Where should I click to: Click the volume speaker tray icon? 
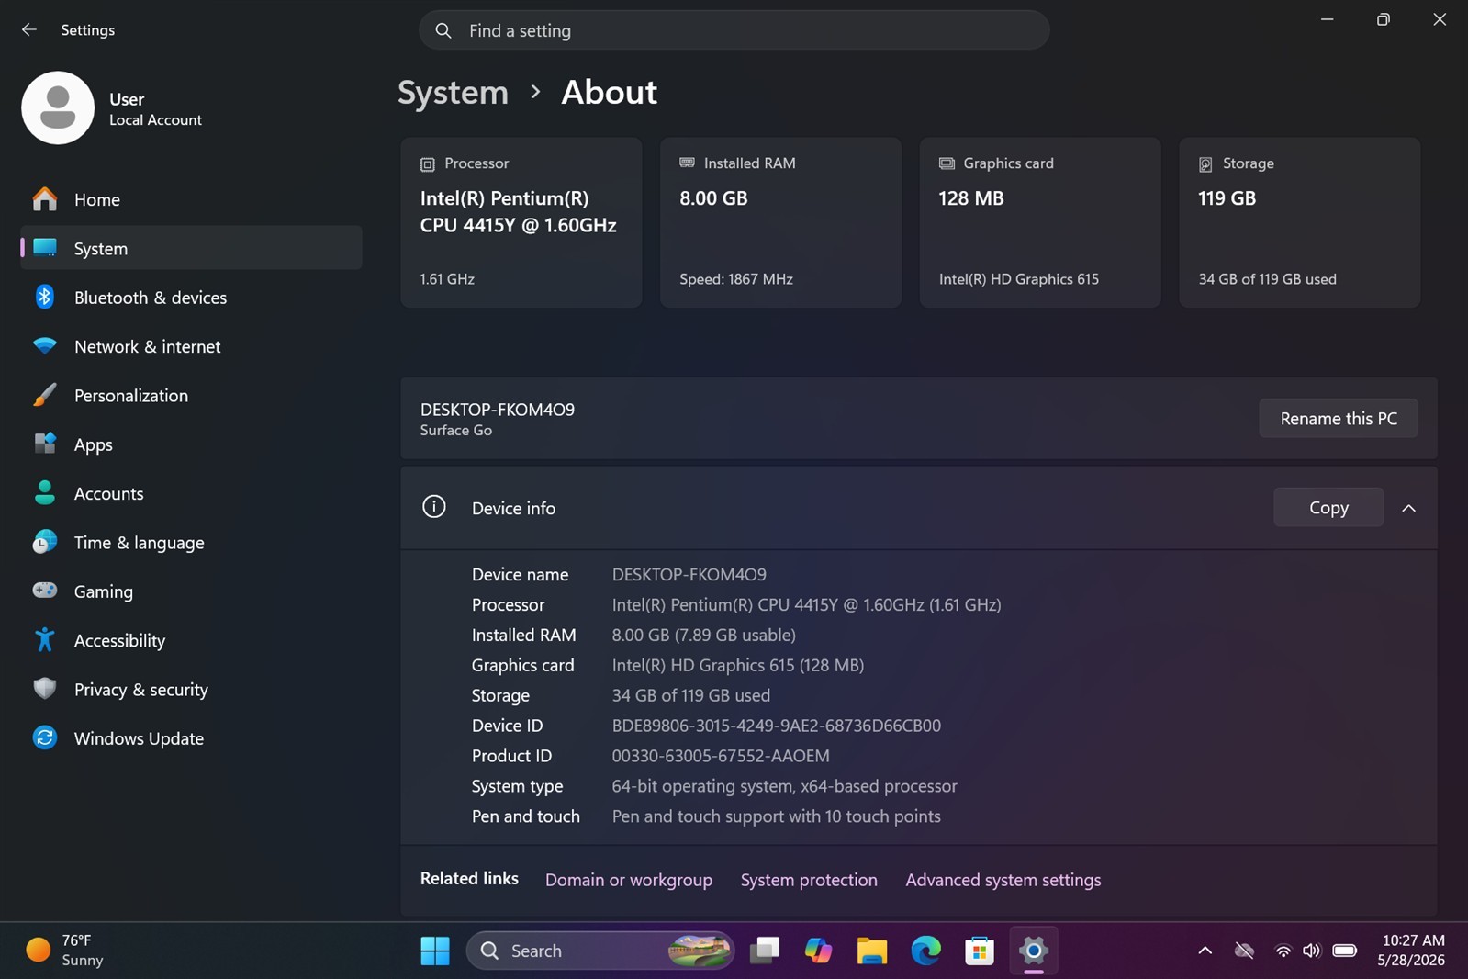tap(1312, 951)
